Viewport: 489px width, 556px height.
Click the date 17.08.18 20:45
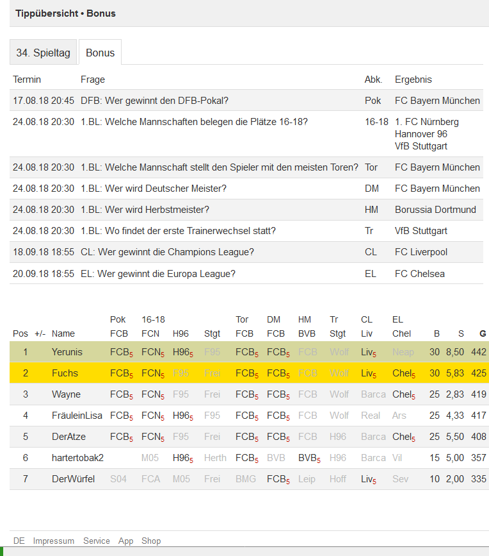pyautogui.click(x=44, y=101)
